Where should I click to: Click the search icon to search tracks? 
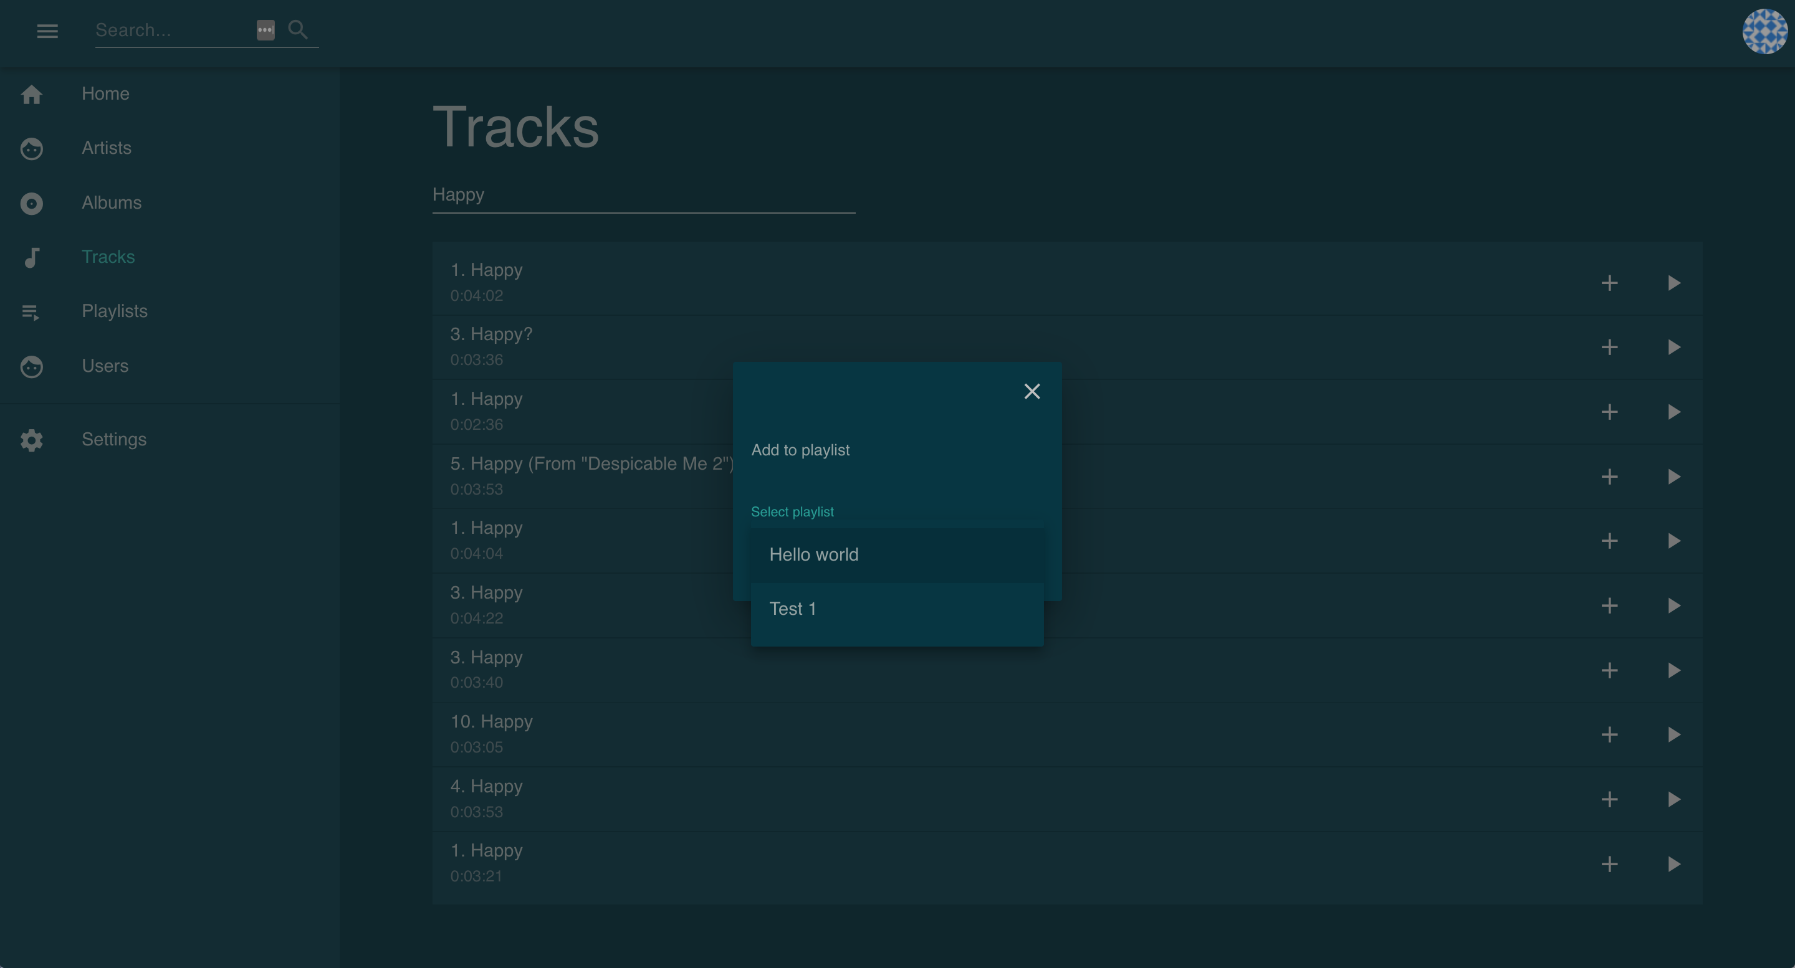point(298,30)
